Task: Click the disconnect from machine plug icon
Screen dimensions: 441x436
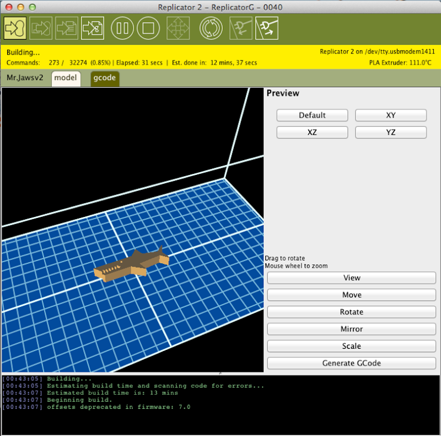Action: coord(267,28)
